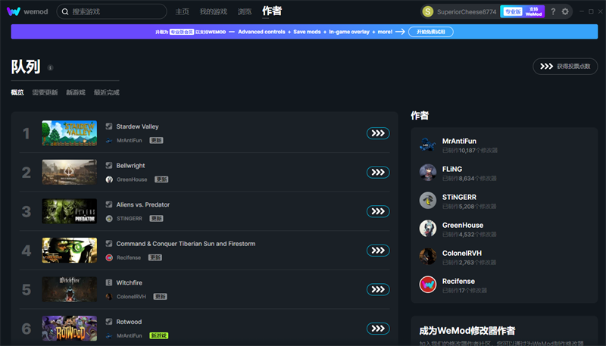Viewport: 606px width, 346px height.
Task: Open Command & Conquer Tiberian Sun thumbnail
Action: 70,251
